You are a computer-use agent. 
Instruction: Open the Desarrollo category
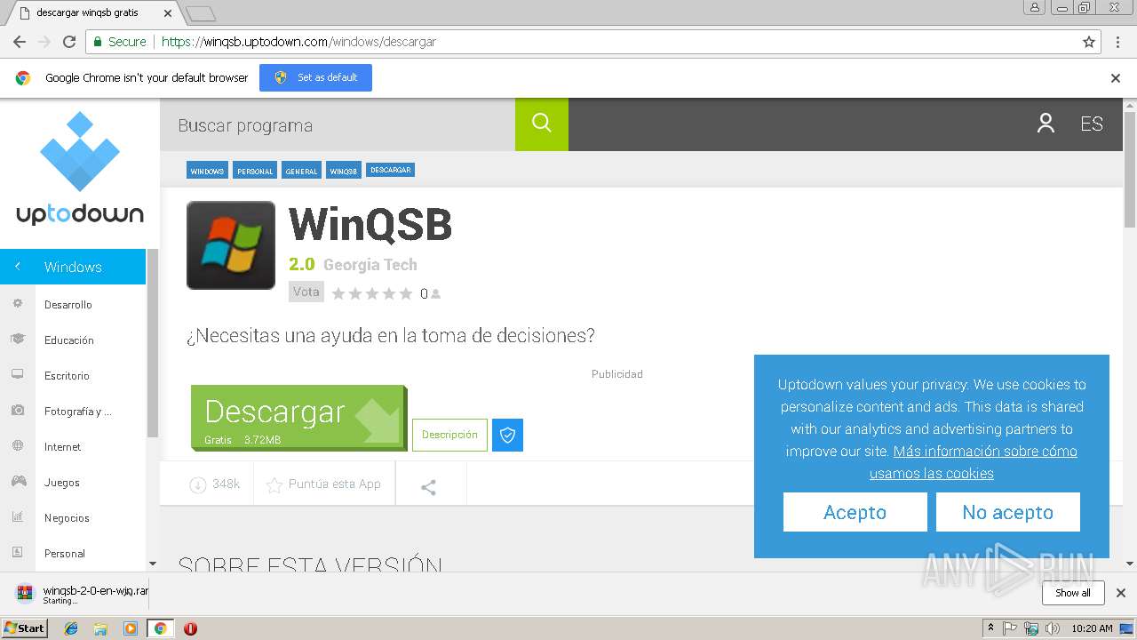(68, 304)
